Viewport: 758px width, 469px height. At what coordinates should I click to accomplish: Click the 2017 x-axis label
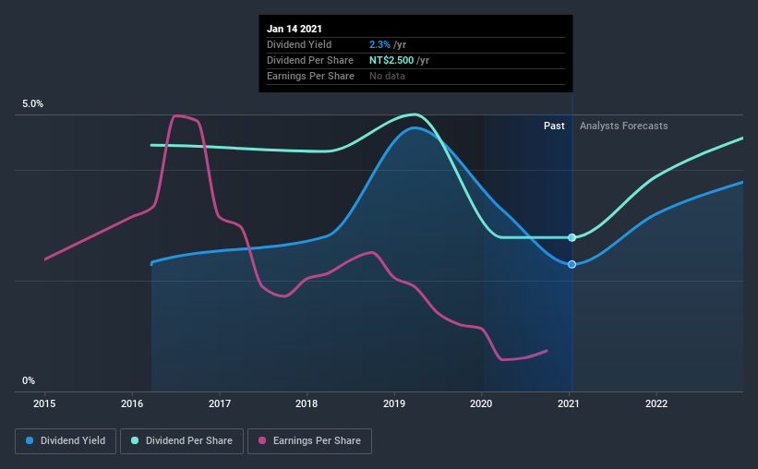pyautogui.click(x=220, y=403)
